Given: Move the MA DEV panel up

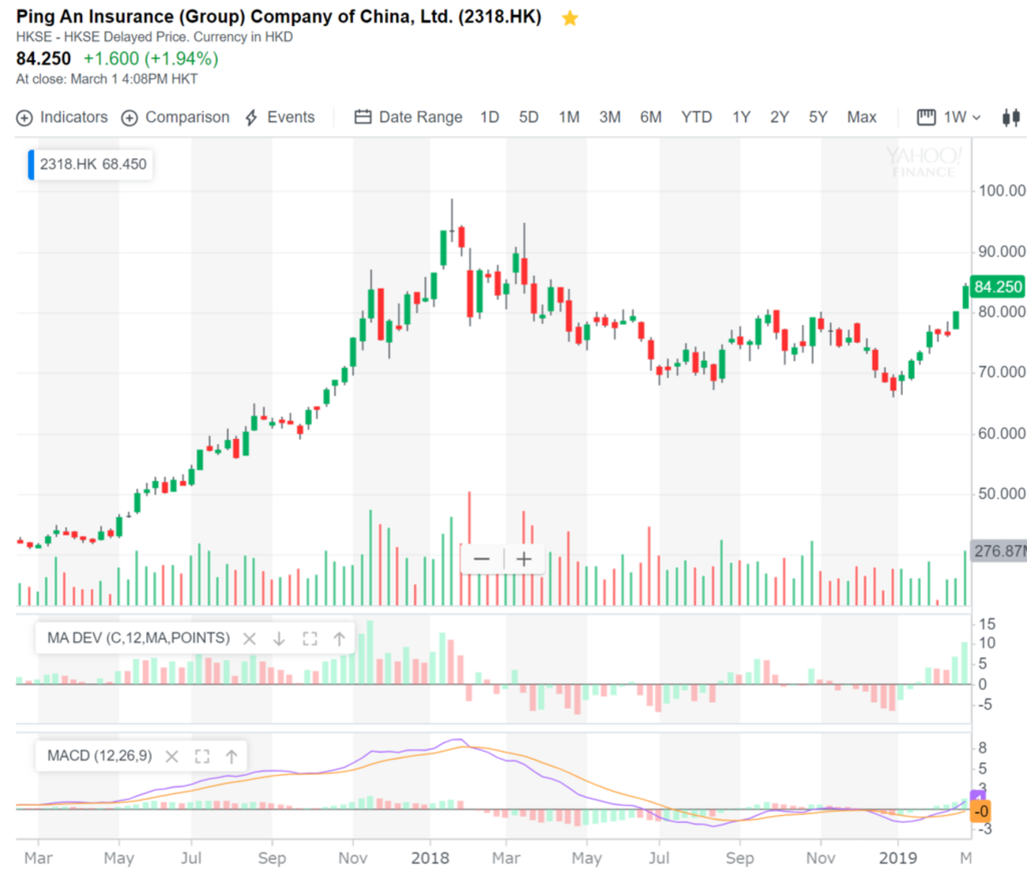Looking at the screenshot, I should [x=339, y=638].
